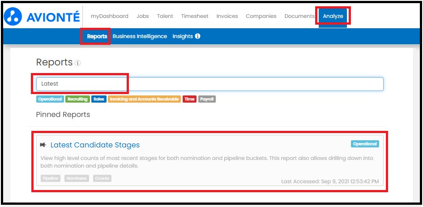
Task: Open the Timesheet tab
Action: pyautogui.click(x=195, y=16)
